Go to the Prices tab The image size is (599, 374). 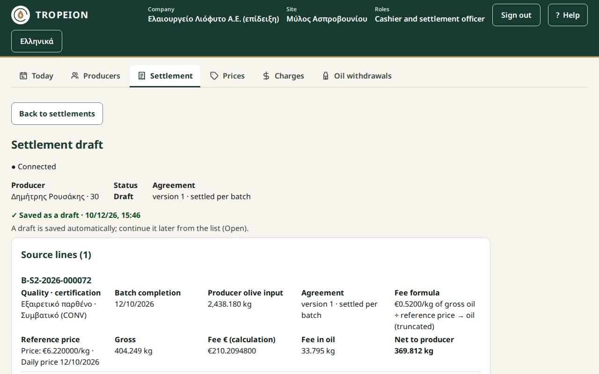(x=227, y=76)
